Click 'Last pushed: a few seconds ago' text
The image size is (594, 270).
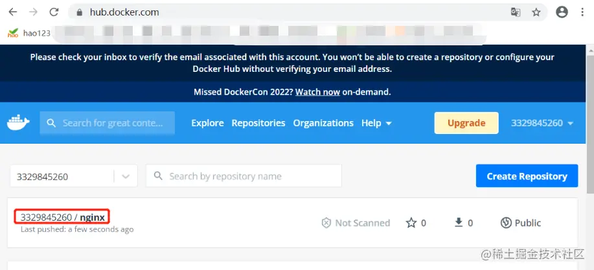click(x=77, y=229)
